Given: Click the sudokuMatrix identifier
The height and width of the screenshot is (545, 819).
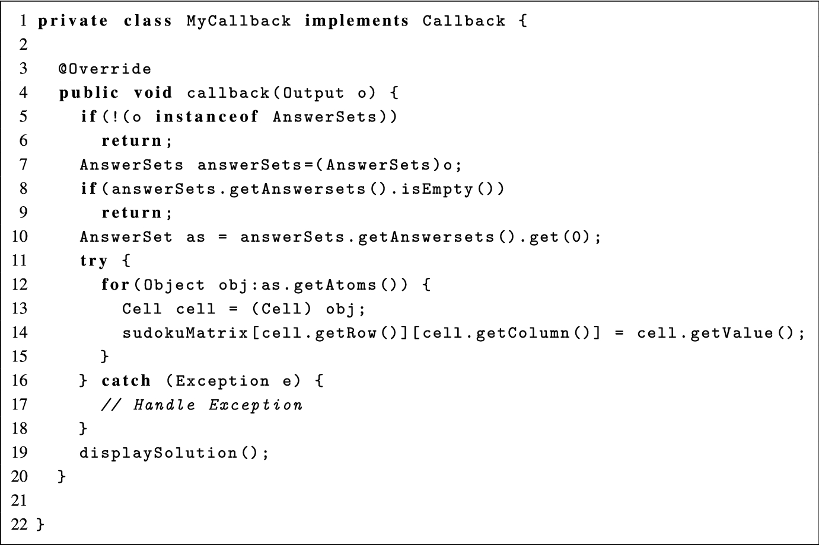Looking at the screenshot, I should click(185, 333).
